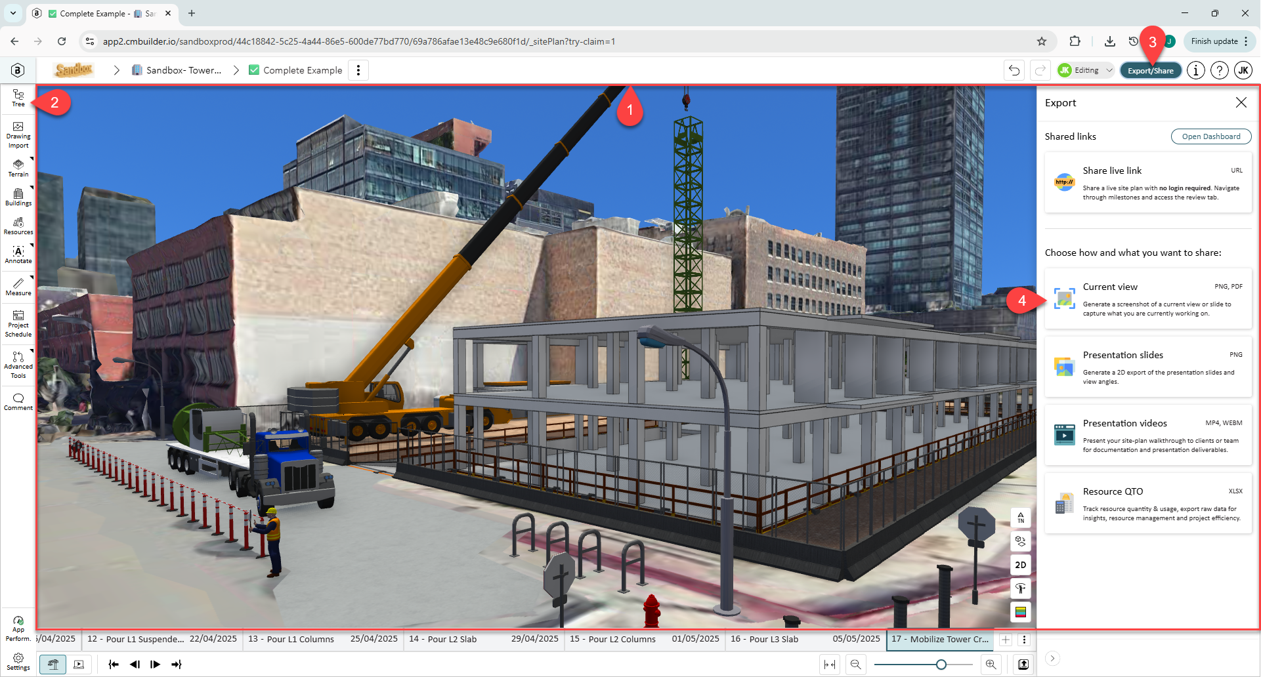Expand the collapsed right side panel arrow

click(x=1052, y=659)
